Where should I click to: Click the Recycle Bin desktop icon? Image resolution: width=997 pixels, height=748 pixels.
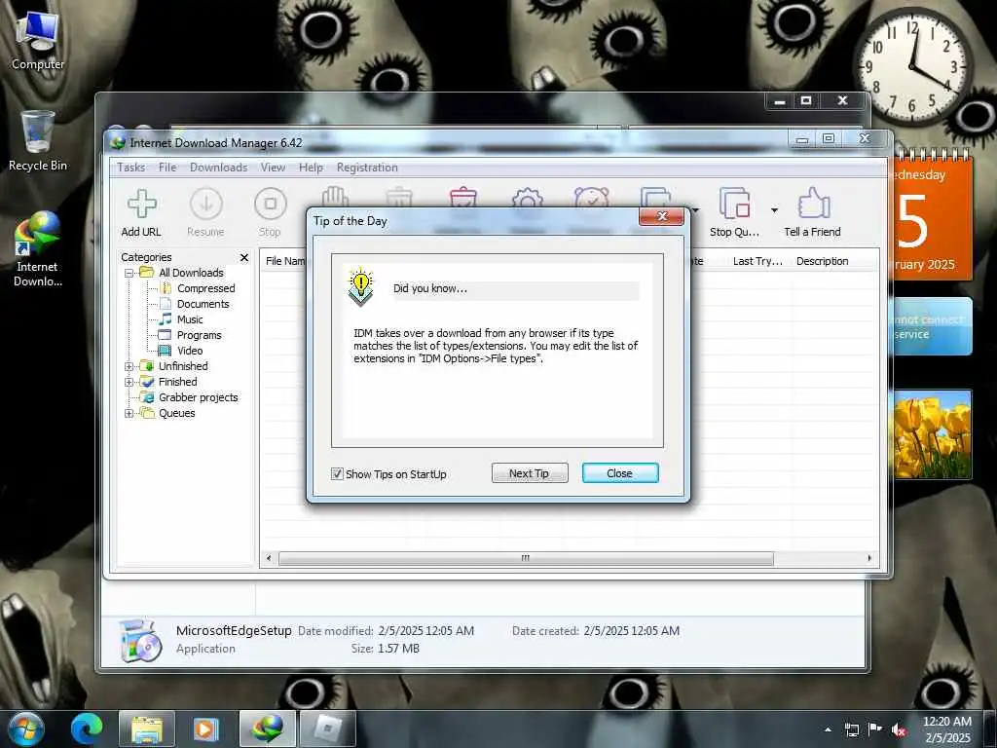click(x=38, y=141)
